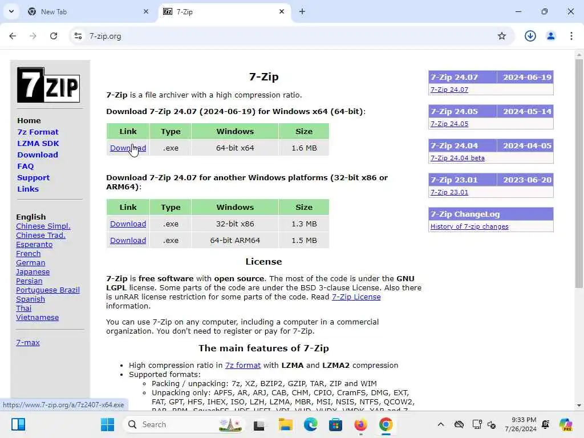Viewport: 584px width, 438px height.
Task: Click the page vertical scrollbar thumb
Action: [579, 173]
